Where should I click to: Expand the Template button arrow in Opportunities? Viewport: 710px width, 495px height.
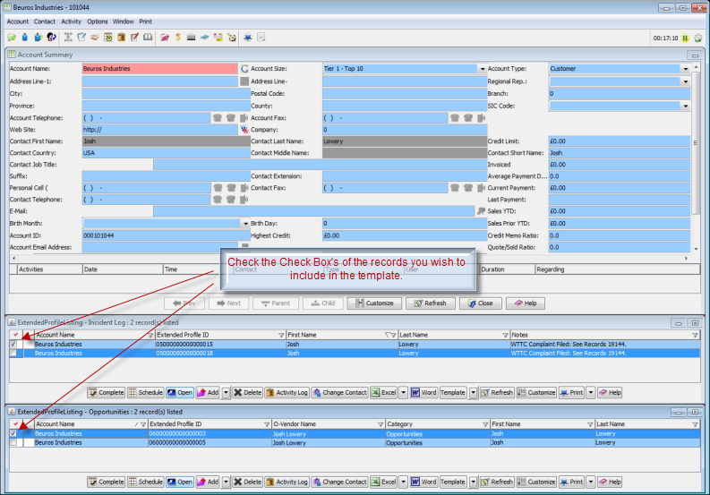click(x=473, y=482)
